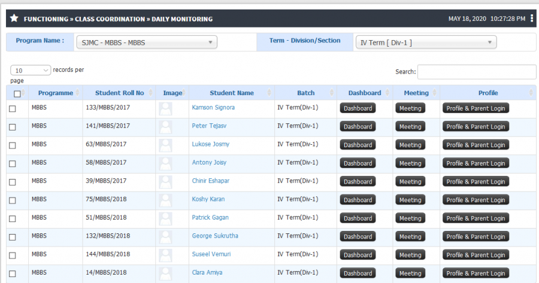Open Dashboard for Lukose Josmy
The width and height of the screenshot is (539, 283).
coord(358,145)
